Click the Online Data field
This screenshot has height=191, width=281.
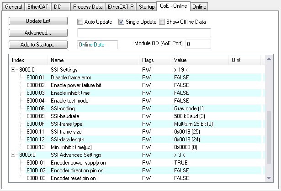(x=97, y=45)
